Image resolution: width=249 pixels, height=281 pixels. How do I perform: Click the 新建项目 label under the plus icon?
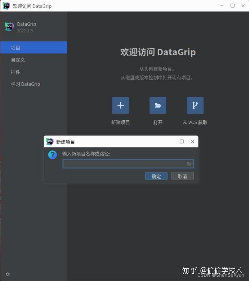coord(120,122)
